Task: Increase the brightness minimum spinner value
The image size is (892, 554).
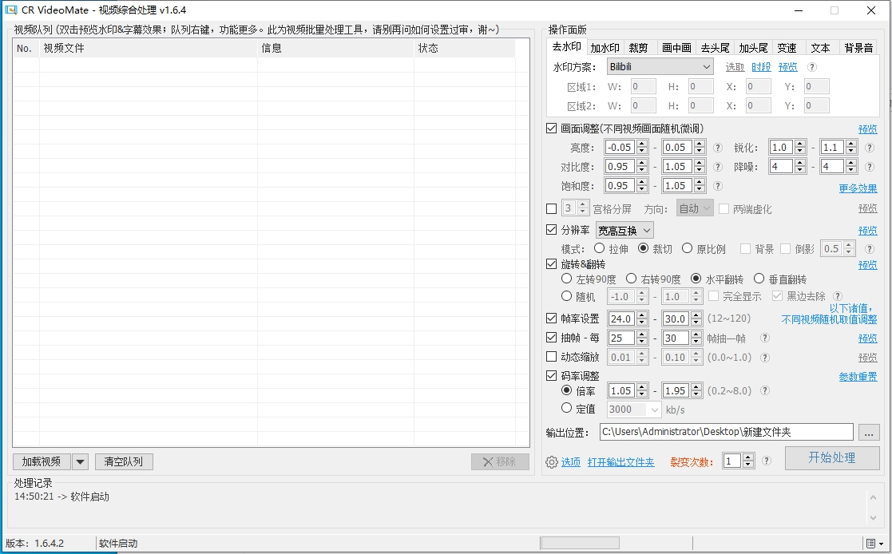Action: point(642,144)
